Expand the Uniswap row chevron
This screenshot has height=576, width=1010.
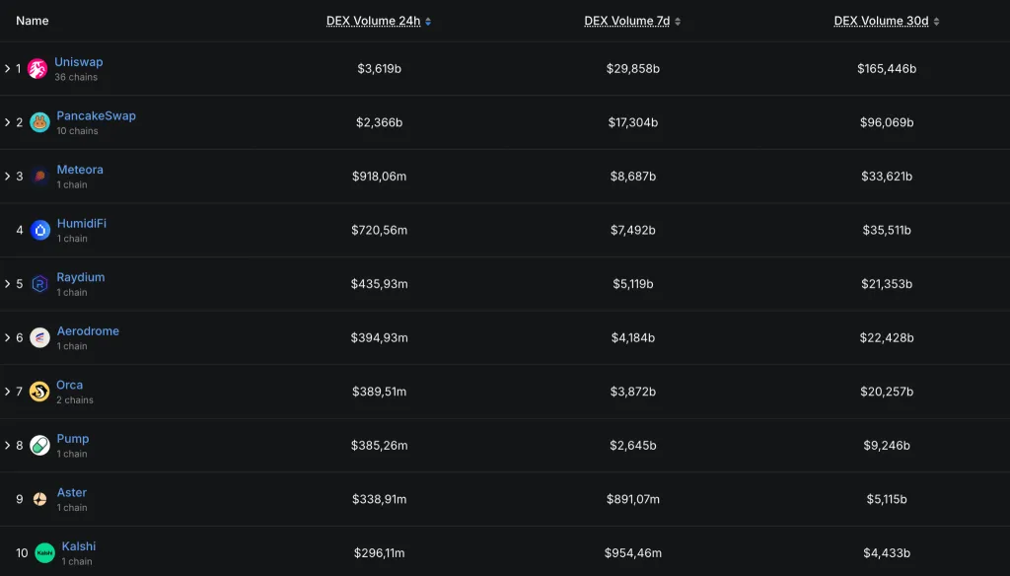pos(7,69)
